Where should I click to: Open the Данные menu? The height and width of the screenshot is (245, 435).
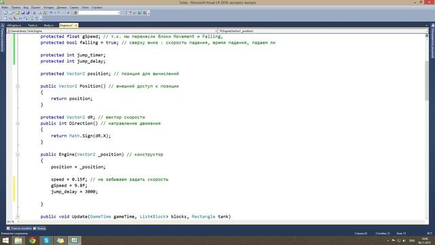[x=62, y=7]
